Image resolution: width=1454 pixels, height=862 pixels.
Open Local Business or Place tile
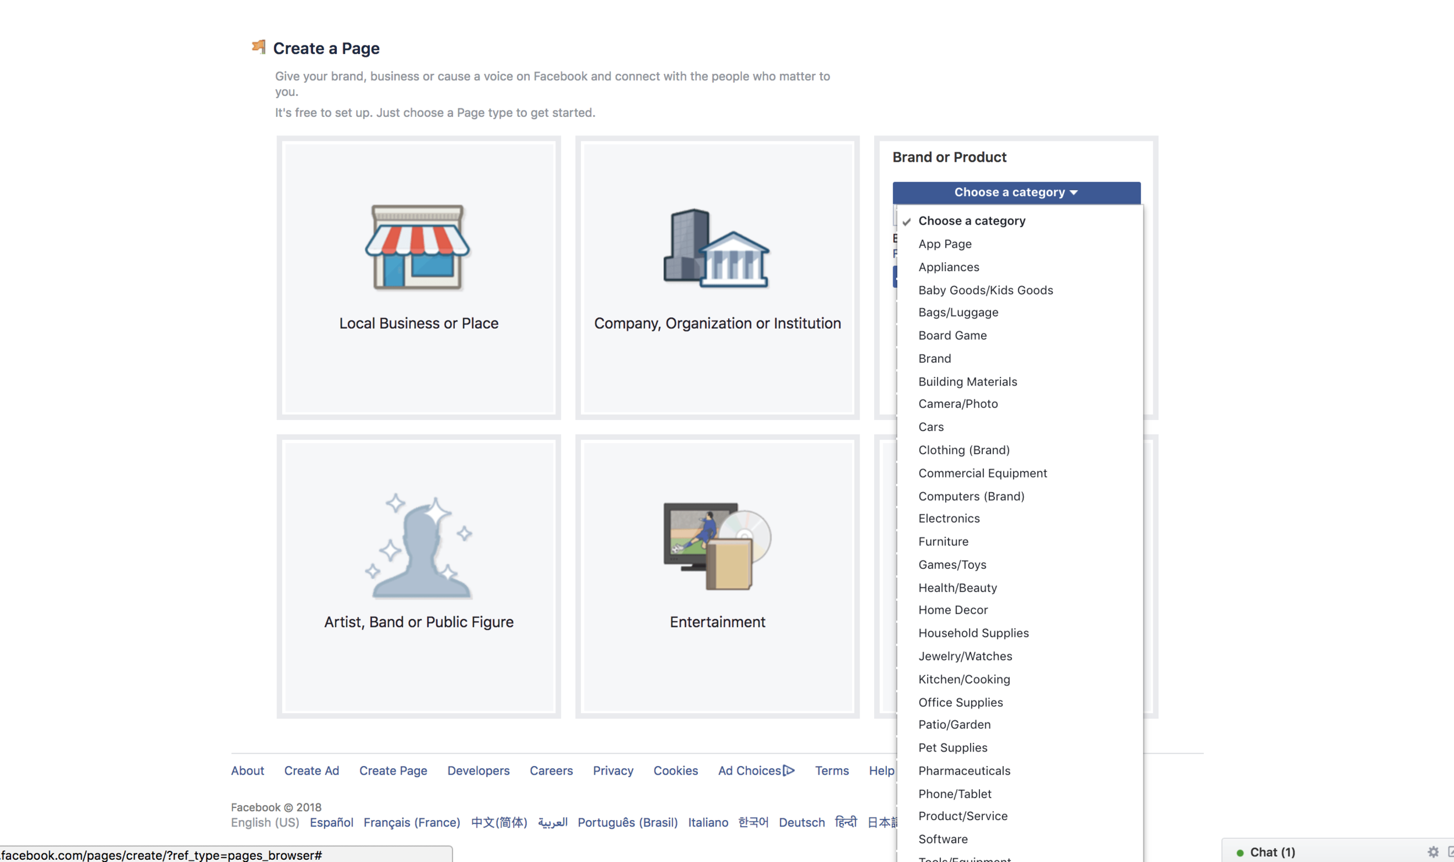coord(419,277)
